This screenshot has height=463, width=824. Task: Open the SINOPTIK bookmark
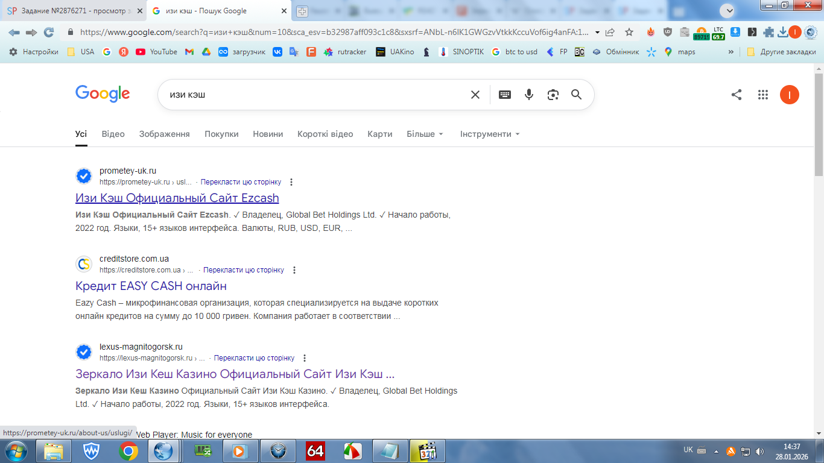tap(461, 52)
